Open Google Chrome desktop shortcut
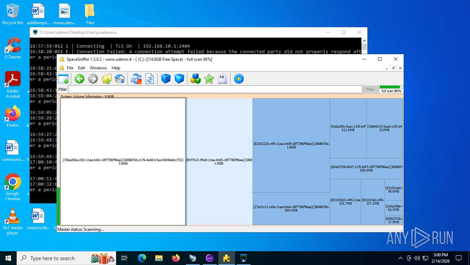The image size is (470, 265). 13,187
